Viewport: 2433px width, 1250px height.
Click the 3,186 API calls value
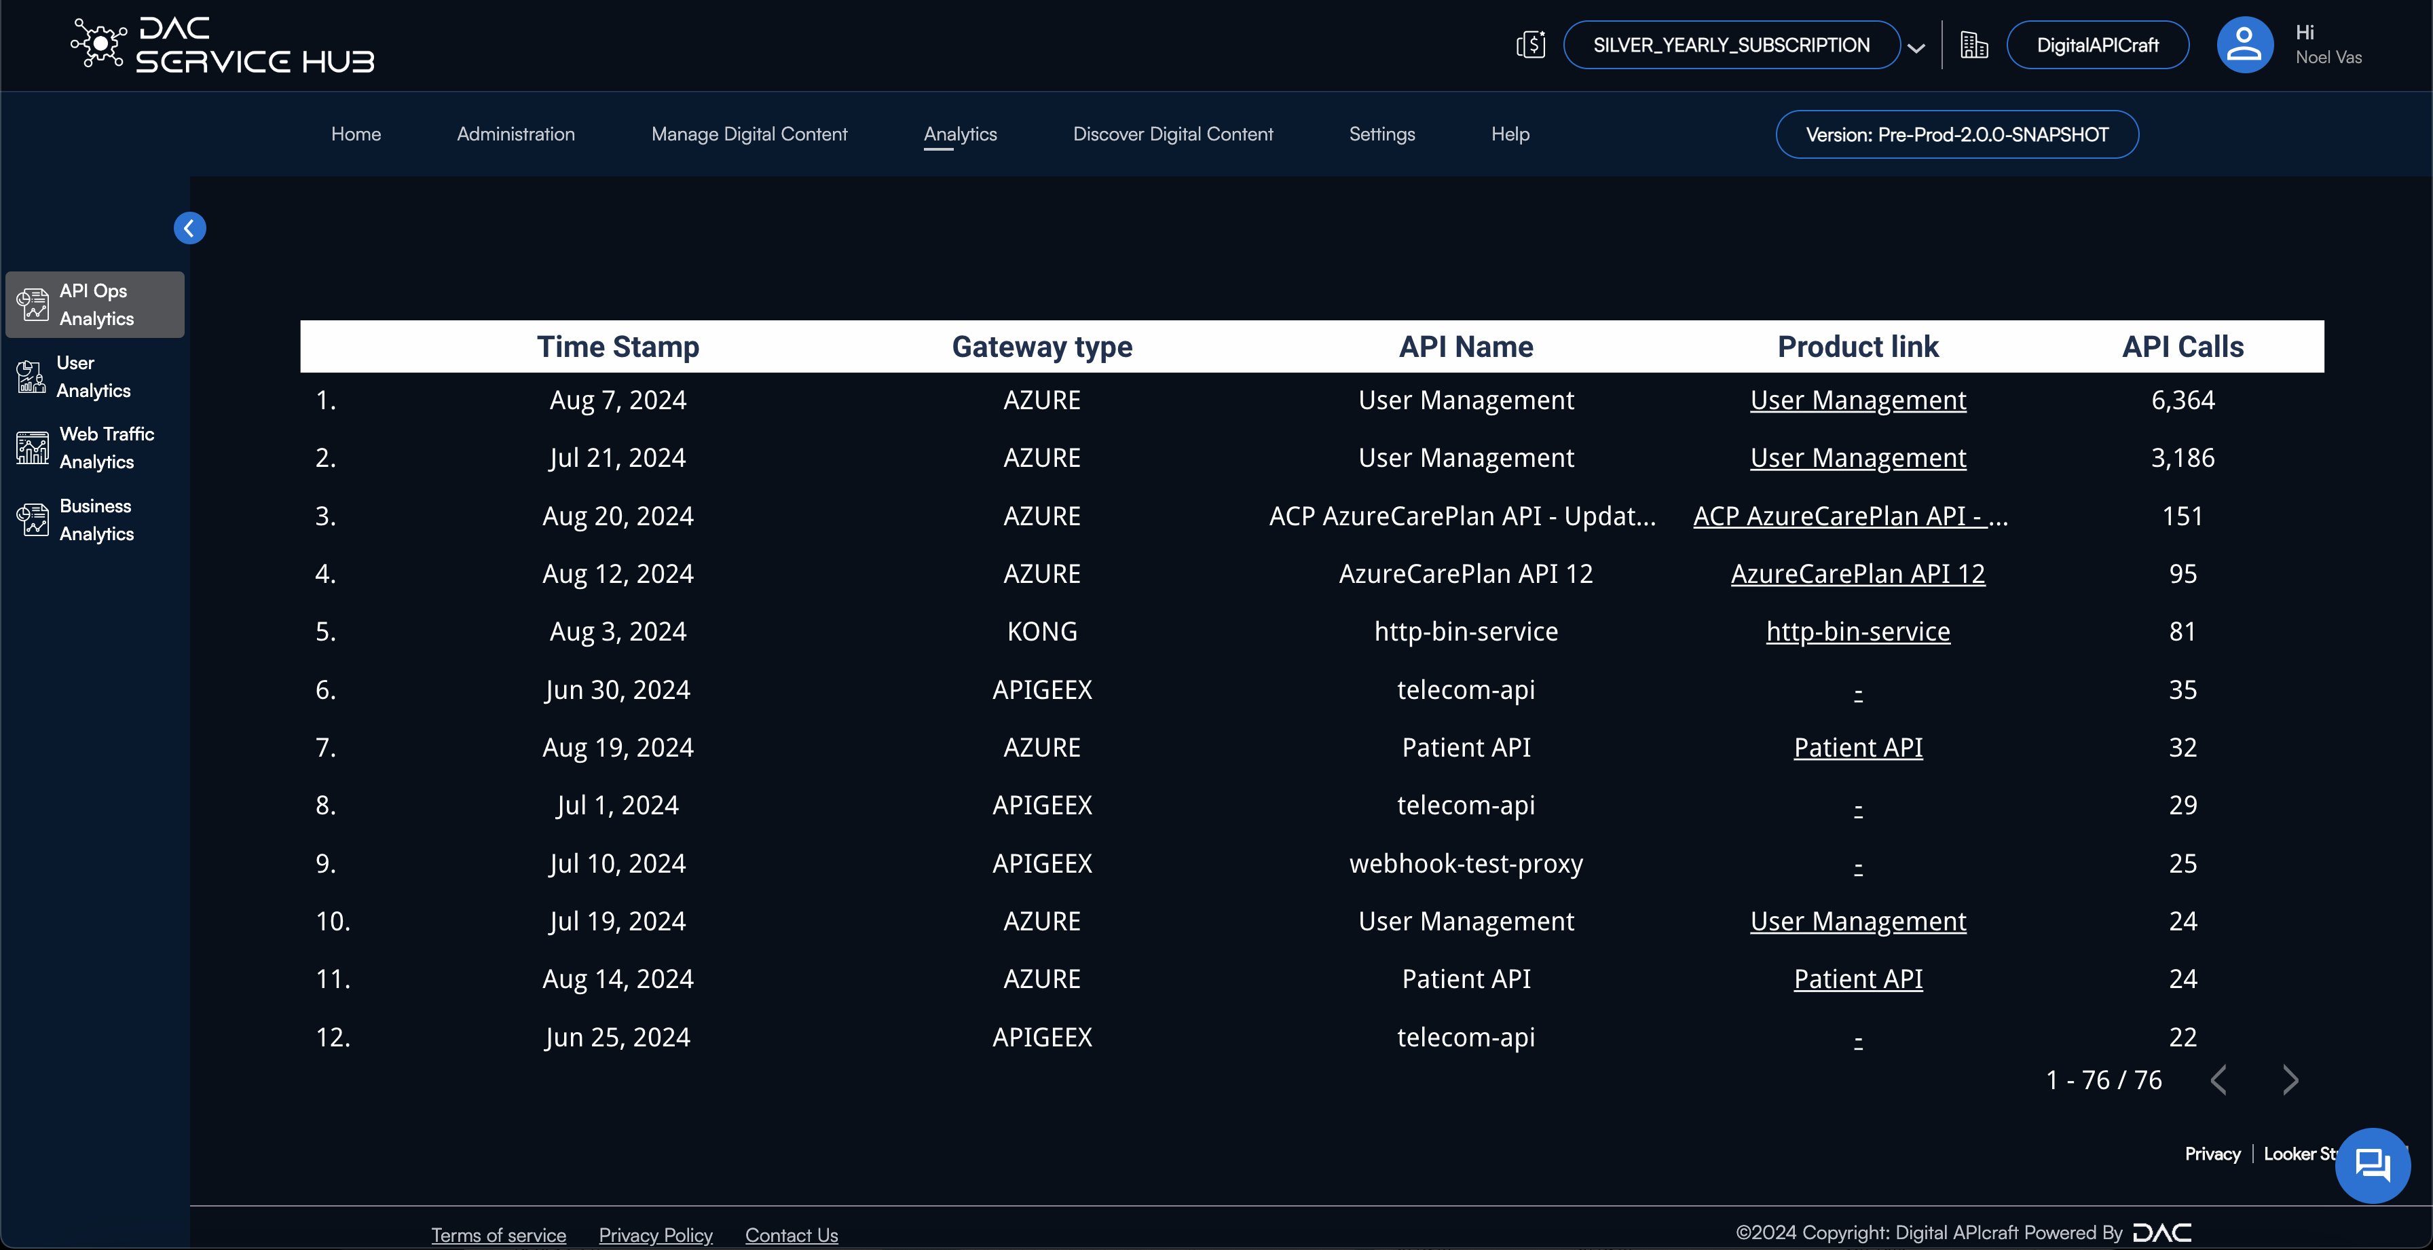coord(2183,458)
